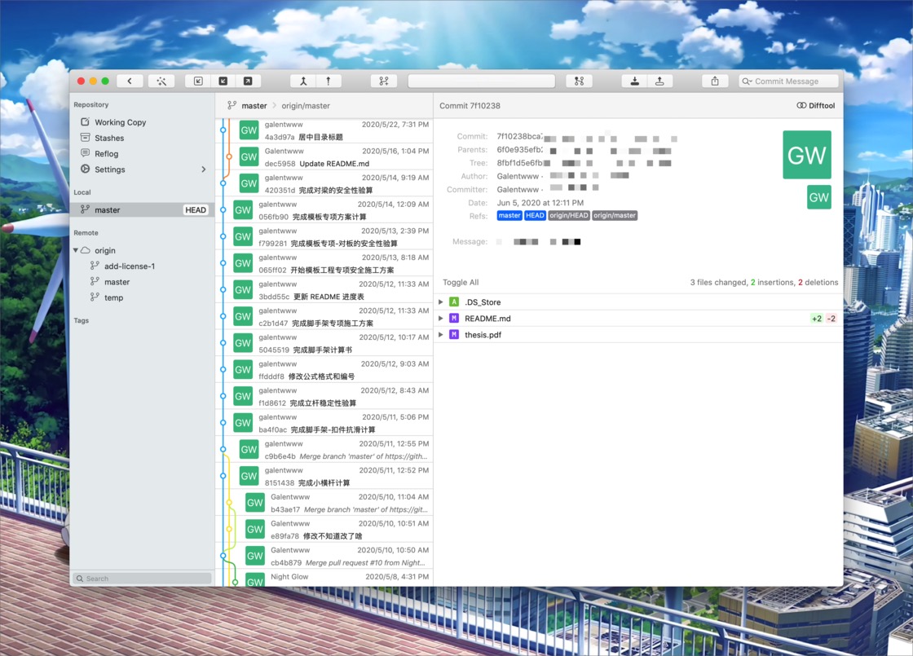
Task: Expand the README.md file diff
Action: coord(441,319)
